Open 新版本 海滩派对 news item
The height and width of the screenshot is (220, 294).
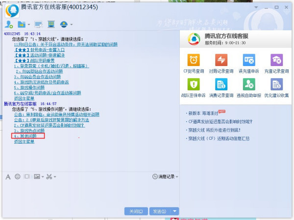pyautogui.click(x=203, y=113)
